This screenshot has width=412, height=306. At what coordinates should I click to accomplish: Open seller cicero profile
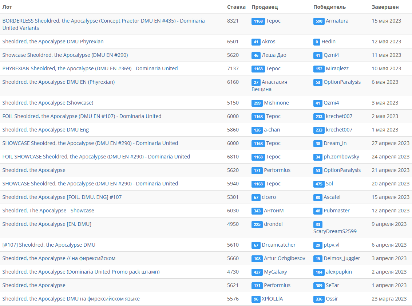pos(269,197)
